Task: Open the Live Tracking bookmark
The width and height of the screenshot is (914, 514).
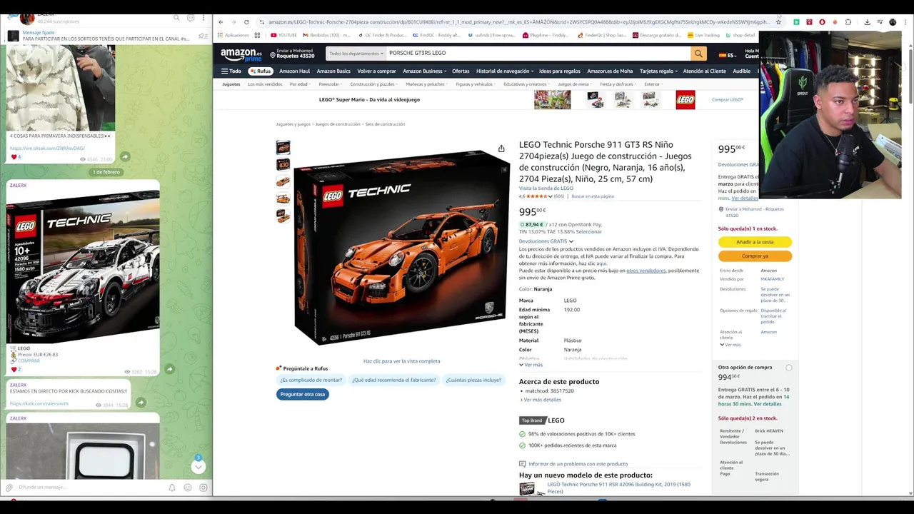Action: tap(703, 35)
